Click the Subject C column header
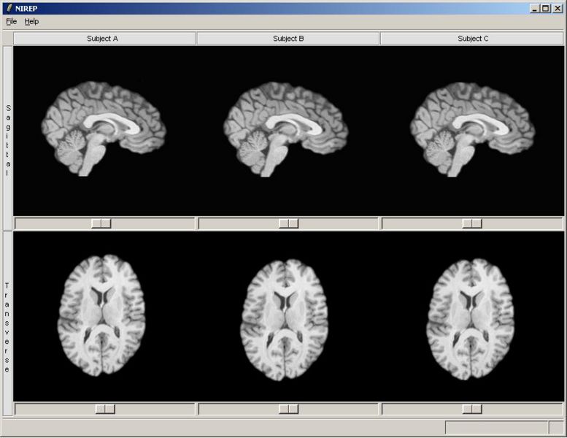Screen dimensions: 567x438 pos(472,38)
